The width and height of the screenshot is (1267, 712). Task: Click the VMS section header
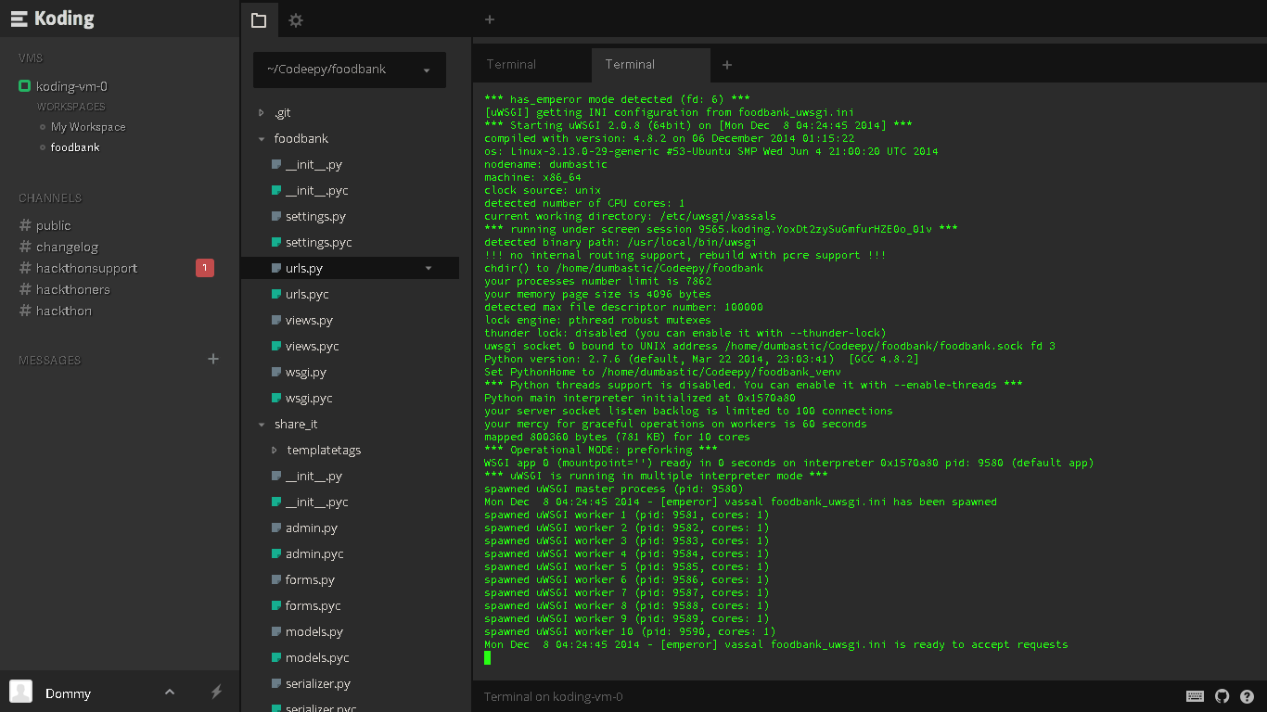coord(31,58)
